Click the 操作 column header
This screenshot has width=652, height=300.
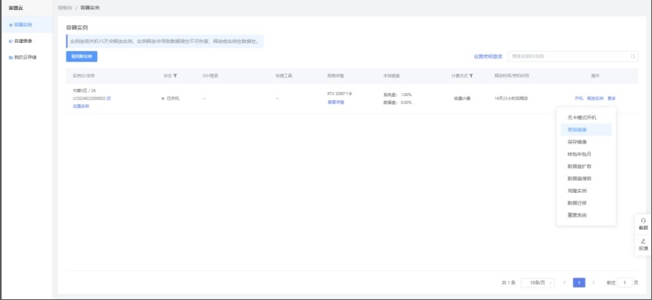coord(595,76)
